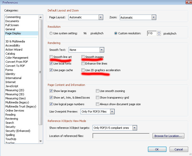Select Convert To PDF category
Viewport: 192px width, 156px height.
click(15, 66)
